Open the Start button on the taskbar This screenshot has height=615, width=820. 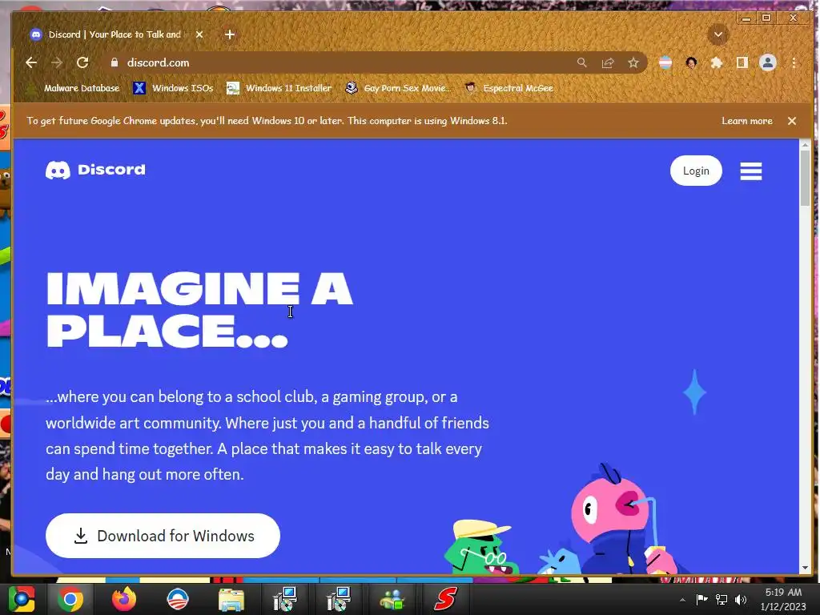tap(22, 599)
